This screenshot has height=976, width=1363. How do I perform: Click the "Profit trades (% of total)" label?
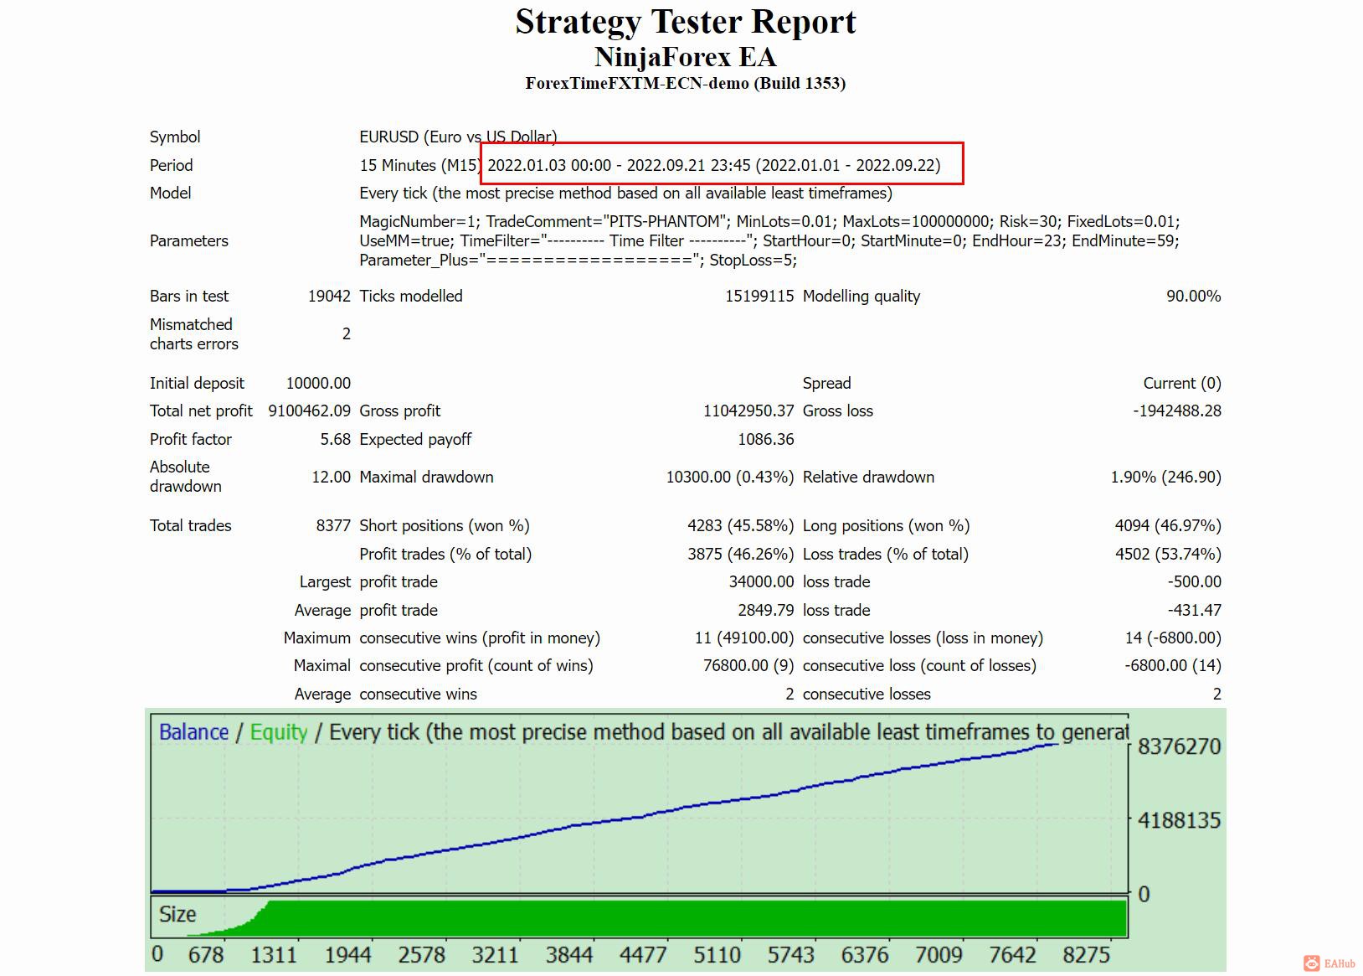tap(445, 554)
